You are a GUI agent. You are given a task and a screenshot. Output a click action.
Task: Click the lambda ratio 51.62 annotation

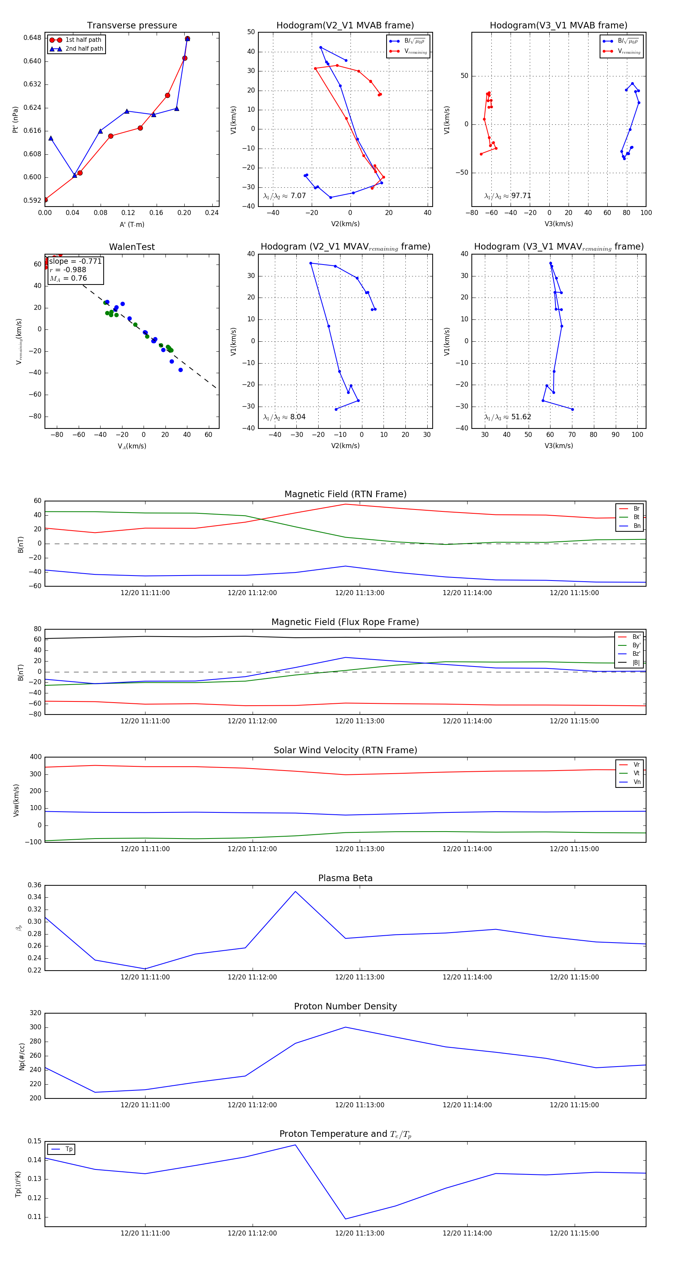click(x=508, y=417)
